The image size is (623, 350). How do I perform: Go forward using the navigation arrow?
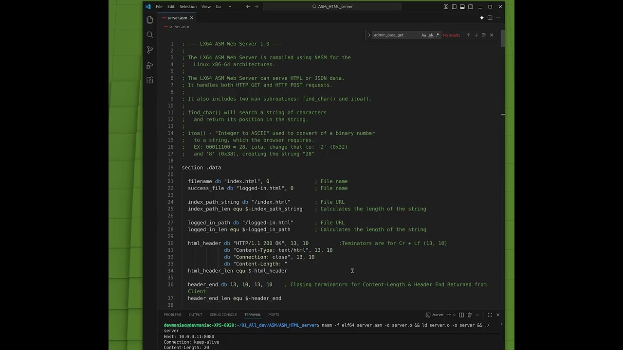point(257,7)
